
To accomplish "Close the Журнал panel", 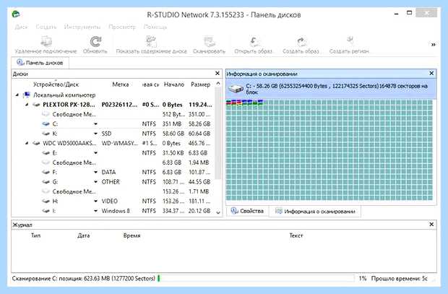I will point(431,225).
